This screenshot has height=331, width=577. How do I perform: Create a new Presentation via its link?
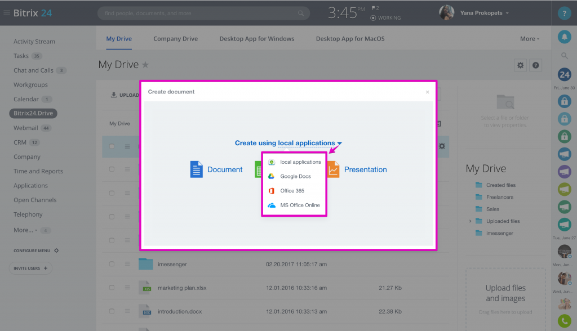click(365, 169)
